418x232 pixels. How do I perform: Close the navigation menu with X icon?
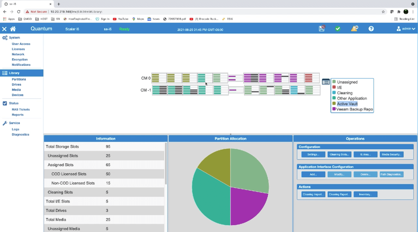[4, 29]
